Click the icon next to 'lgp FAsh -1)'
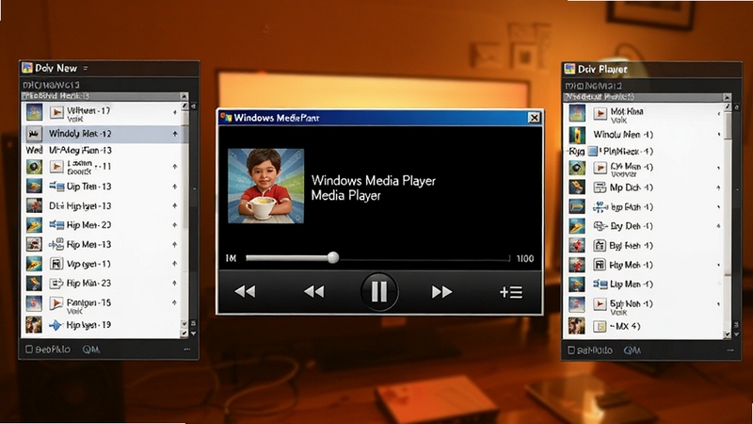Viewport: 753px width, 424px height. coord(600,207)
